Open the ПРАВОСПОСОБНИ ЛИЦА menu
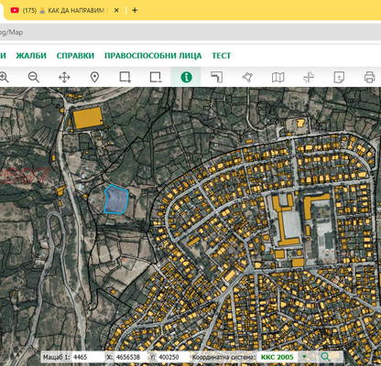Image resolution: width=381 pixels, height=366 pixels. [x=153, y=56]
